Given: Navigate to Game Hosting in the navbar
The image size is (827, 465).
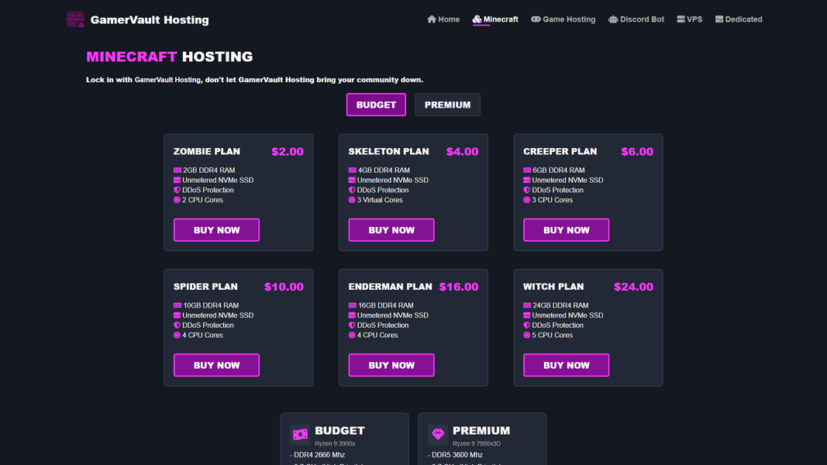Looking at the screenshot, I should [x=563, y=19].
